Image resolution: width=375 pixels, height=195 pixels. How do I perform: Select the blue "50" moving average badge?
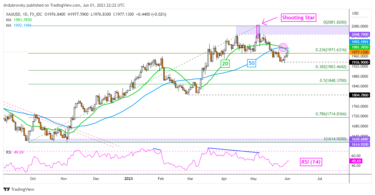pyautogui.click(x=251, y=64)
